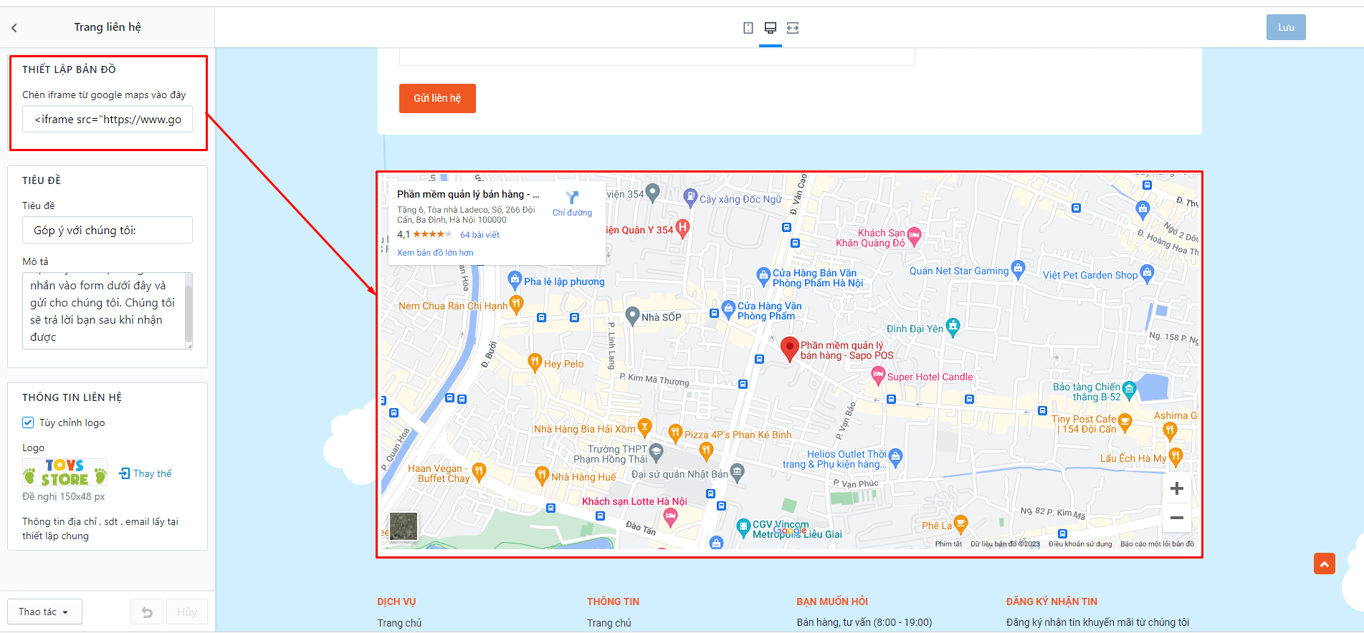The height and width of the screenshot is (633, 1364).
Task: Select the Nhà SỐP map pin
Action: (632, 315)
